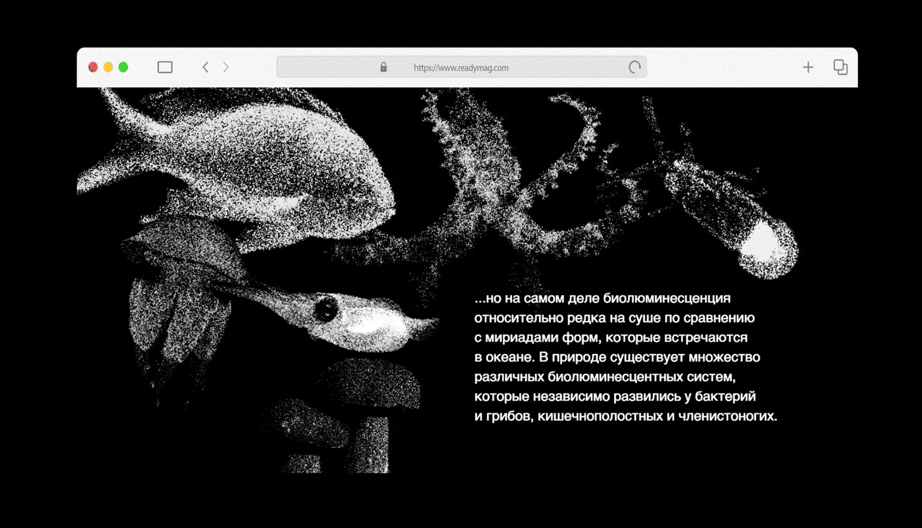Close the window with the red button
The image size is (922, 528).
(93, 67)
